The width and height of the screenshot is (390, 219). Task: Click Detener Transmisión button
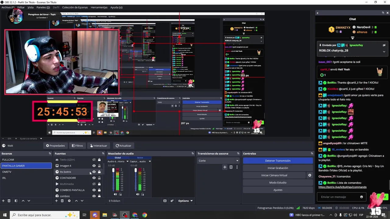[278, 161]
